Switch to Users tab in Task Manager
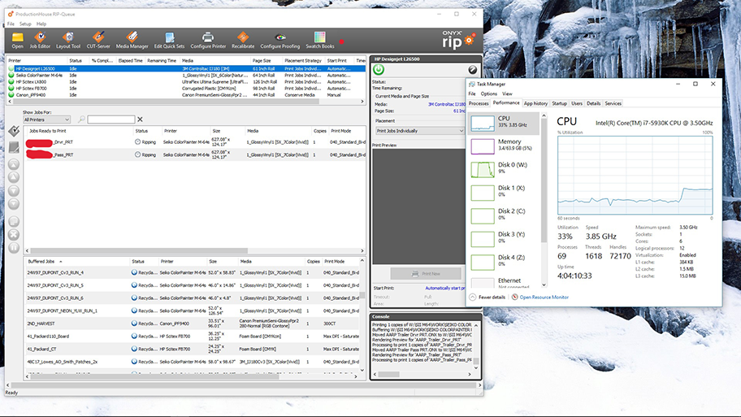741x417 pixels. click(577, 103)
